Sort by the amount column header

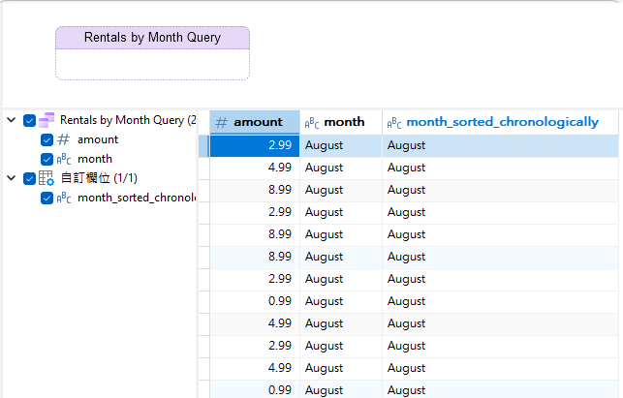255,122
